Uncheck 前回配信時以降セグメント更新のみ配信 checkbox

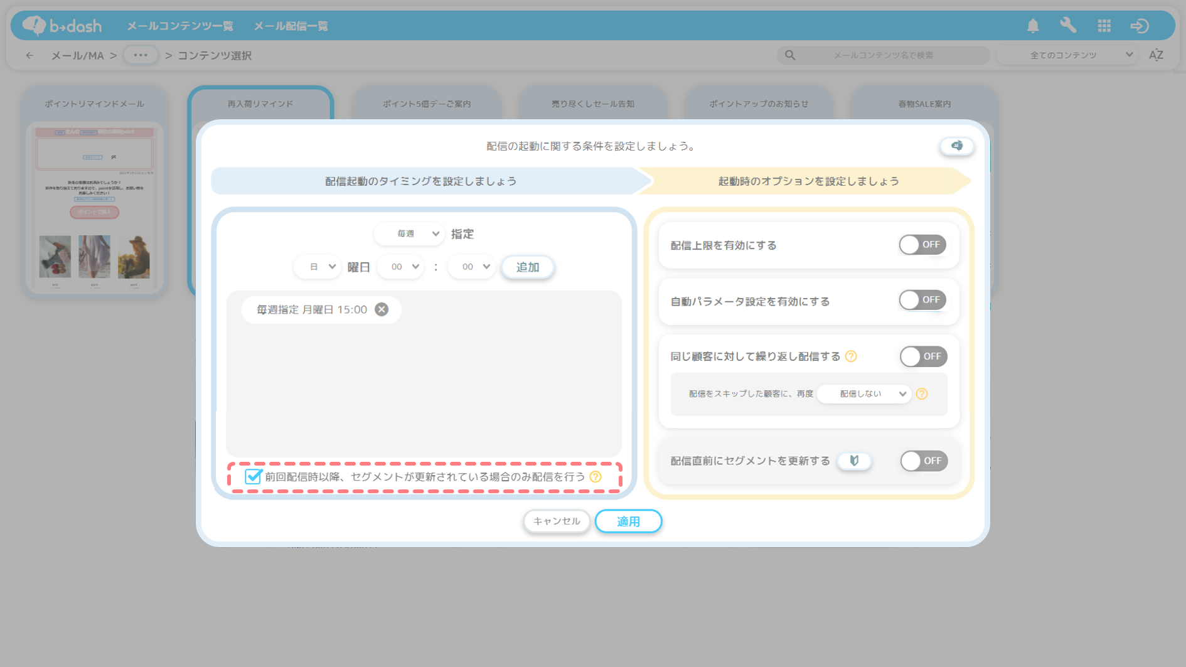point(253,476)
